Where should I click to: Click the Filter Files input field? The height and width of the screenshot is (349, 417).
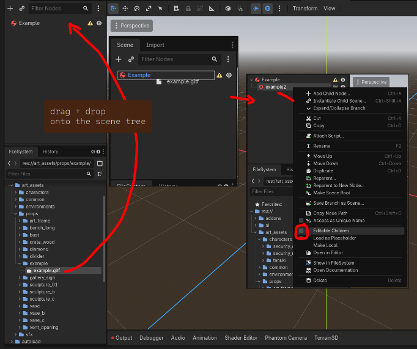coord(46,174)
